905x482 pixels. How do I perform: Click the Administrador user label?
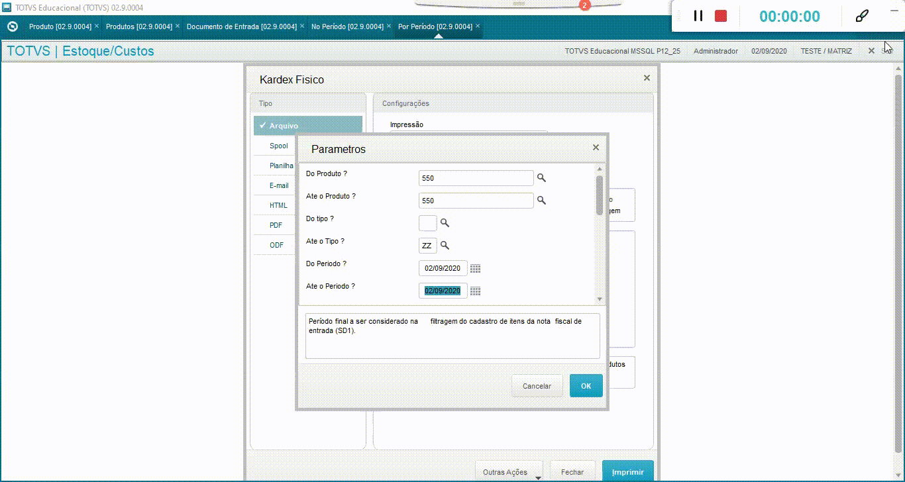(x=716, y=51)
